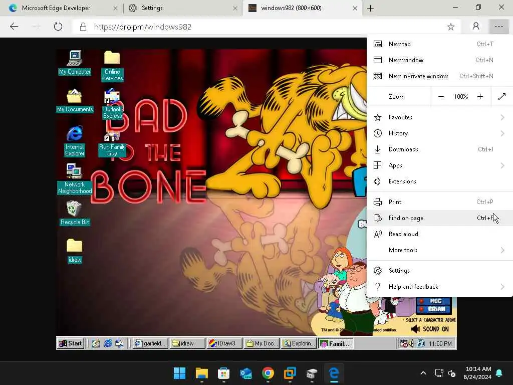Screen dimensions: 513x385
Task: Enter full screen via zoom arrow icon
Action: click(502, 97)
